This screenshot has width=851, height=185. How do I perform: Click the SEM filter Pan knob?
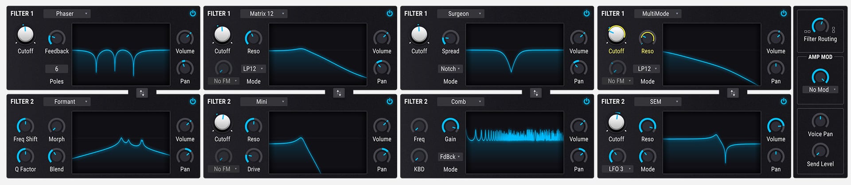(776, 156)
